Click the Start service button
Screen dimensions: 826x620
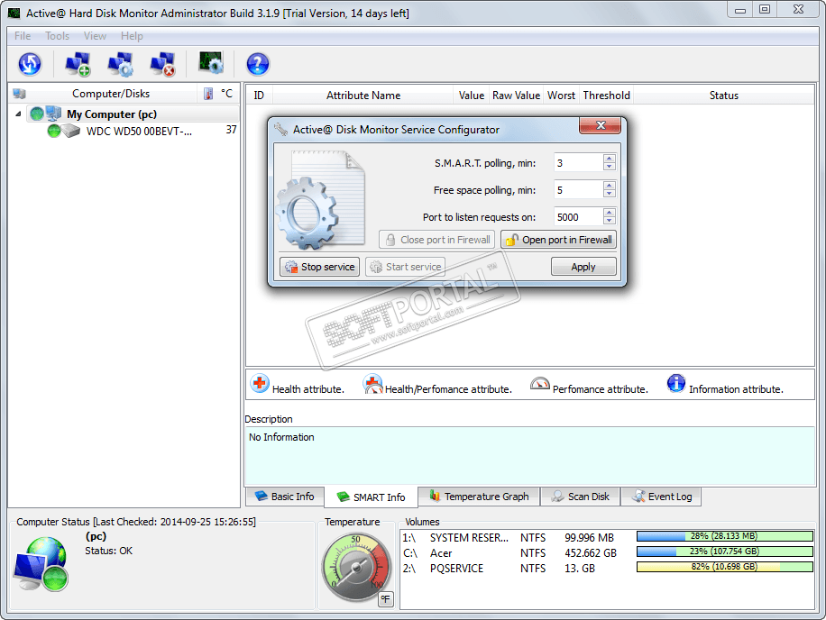click(x=405, y=267)
